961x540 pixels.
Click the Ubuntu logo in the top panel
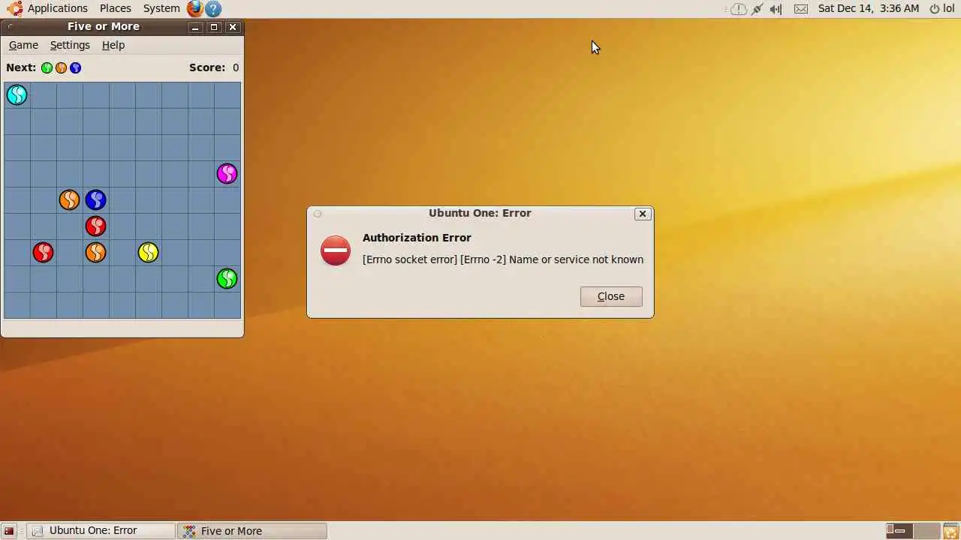click(x=14, y=8)
